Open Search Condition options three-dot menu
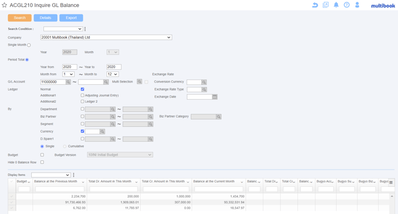 pos(85,29)
